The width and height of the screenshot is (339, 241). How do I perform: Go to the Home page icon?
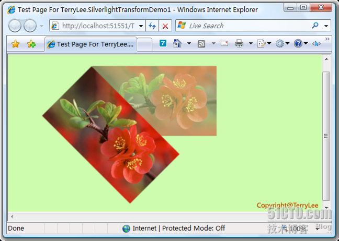pos(177,43)
